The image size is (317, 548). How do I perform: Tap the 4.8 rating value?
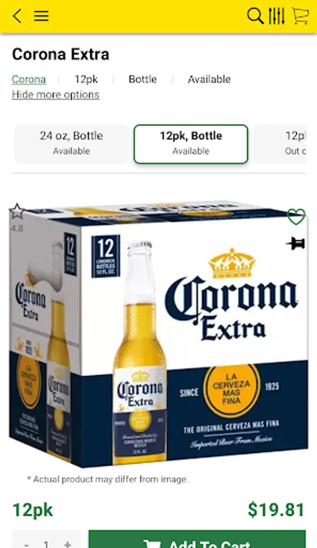(x=17, y=228)
